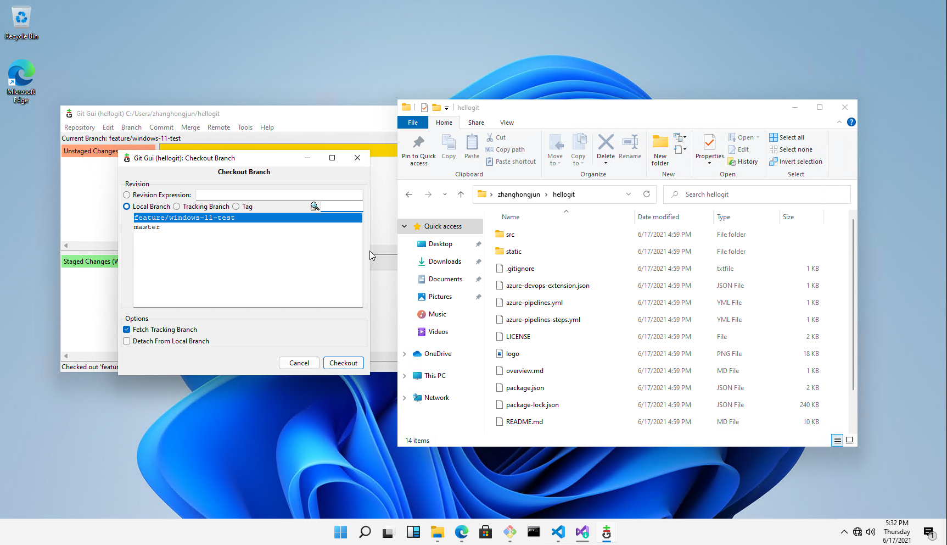
Task: Check Detach From Local Branch
Action: [x=127, y=341]
